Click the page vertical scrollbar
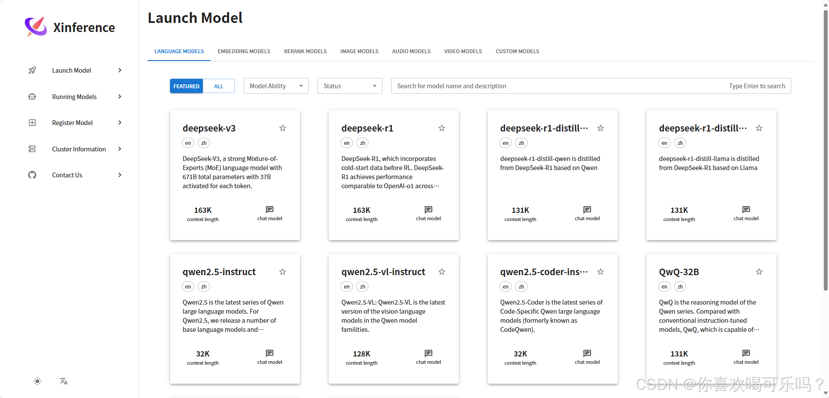The width and height of the screenshot is (829, 398). point(826,151)
